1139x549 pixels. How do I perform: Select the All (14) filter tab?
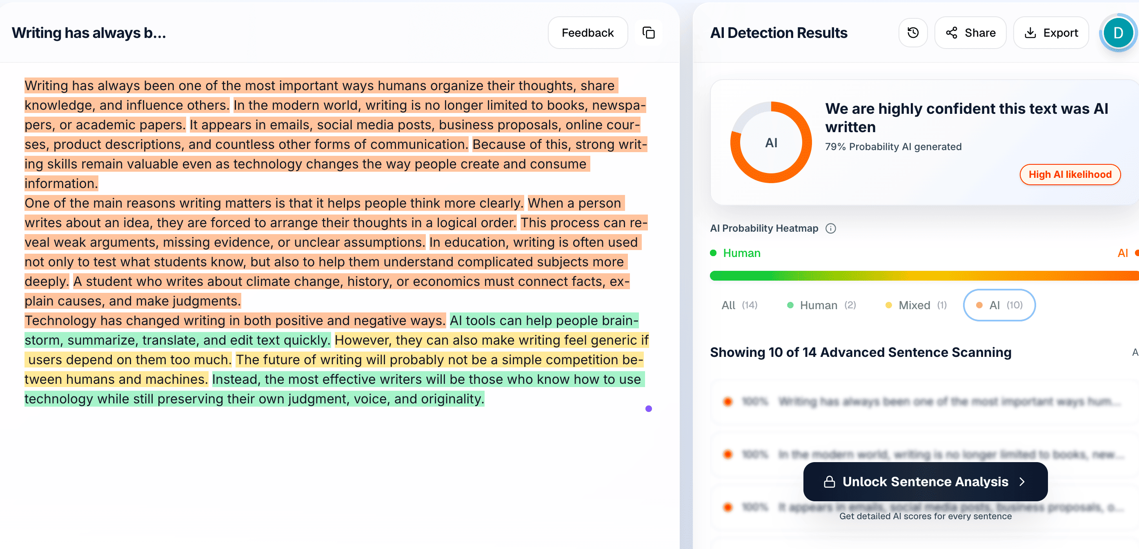[739, 305]
